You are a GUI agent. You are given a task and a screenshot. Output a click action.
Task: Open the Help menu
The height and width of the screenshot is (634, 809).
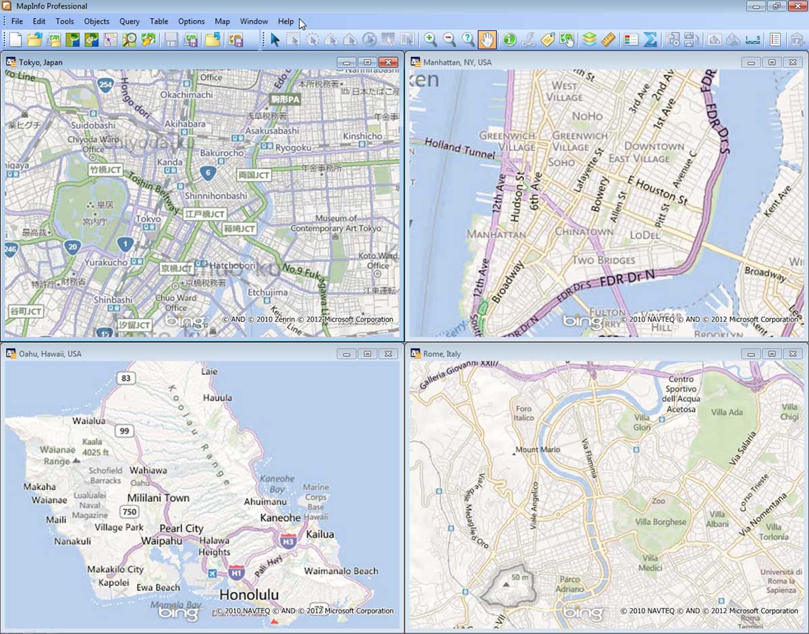pyautogui.click(x=286, y=21)
